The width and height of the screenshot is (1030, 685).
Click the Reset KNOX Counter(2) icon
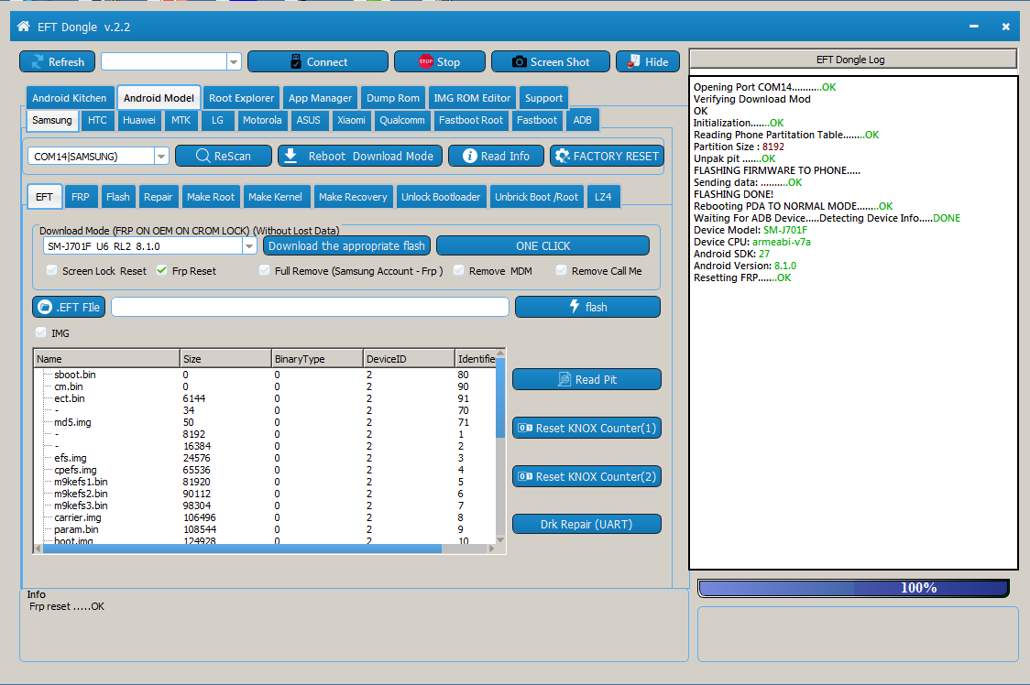click(x=525, y=476)
